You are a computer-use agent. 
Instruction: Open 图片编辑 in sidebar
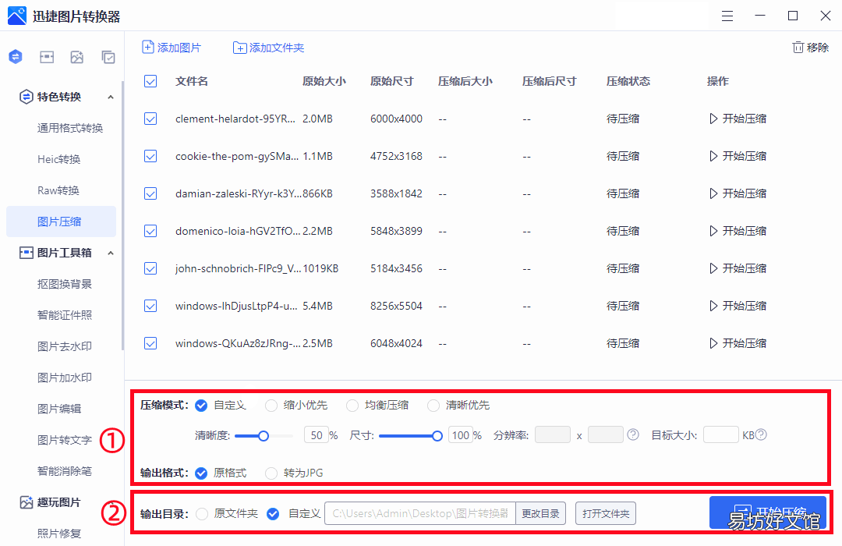[x=59, y=409]
